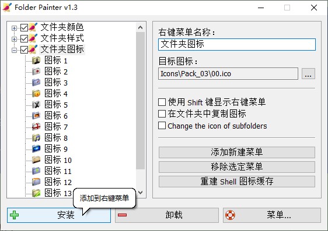328x231 pixels.
Task: Select the 图标 9 label
Action: (x=56, y=149)
